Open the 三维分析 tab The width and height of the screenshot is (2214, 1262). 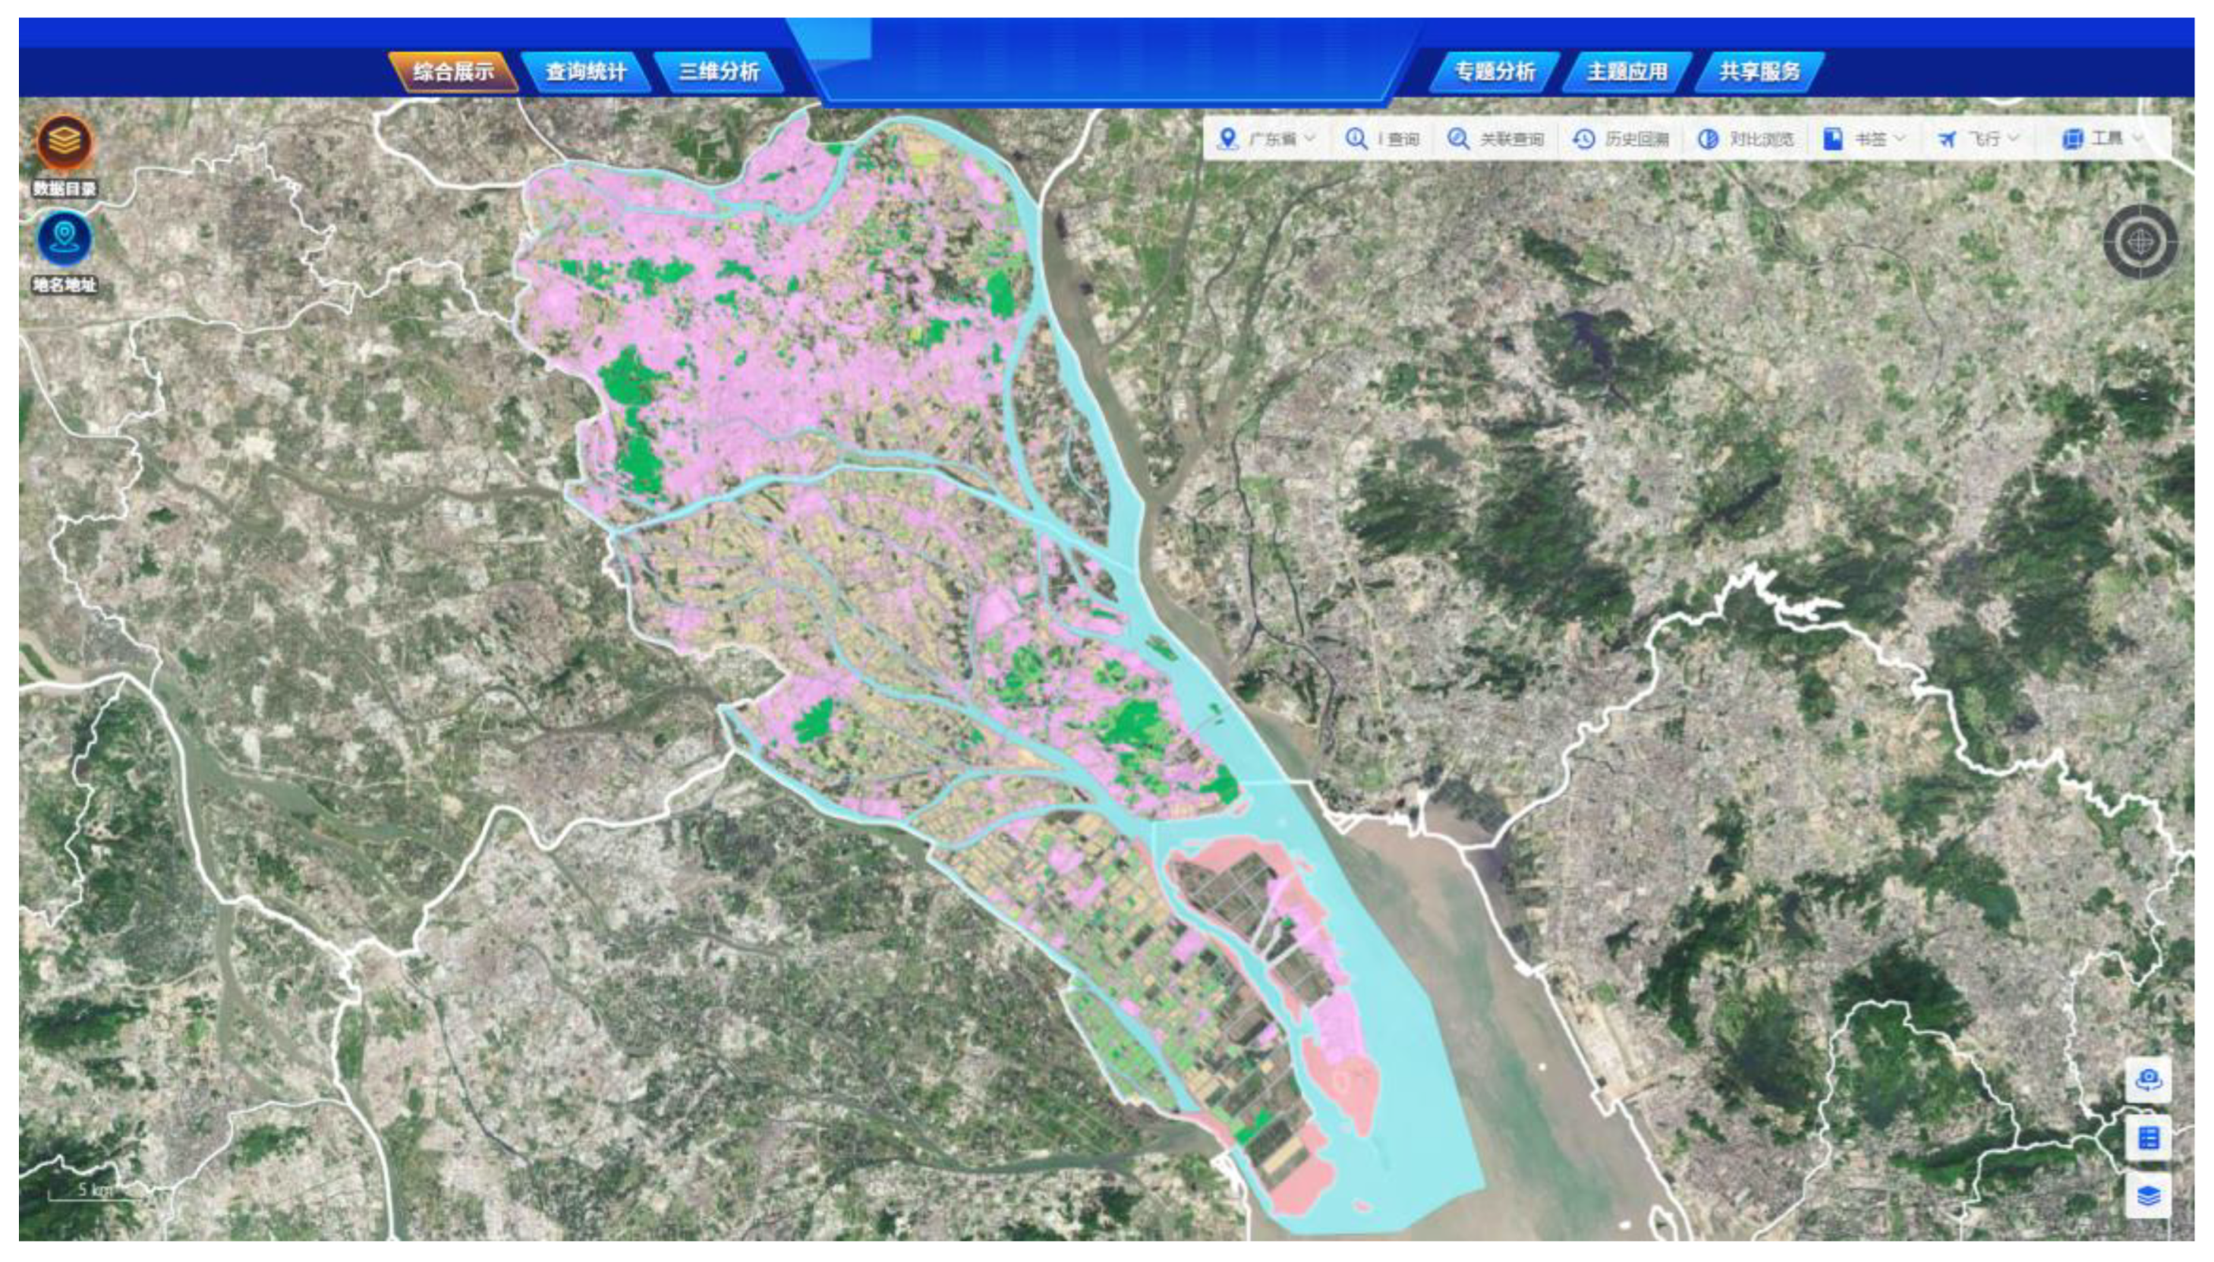719,71
